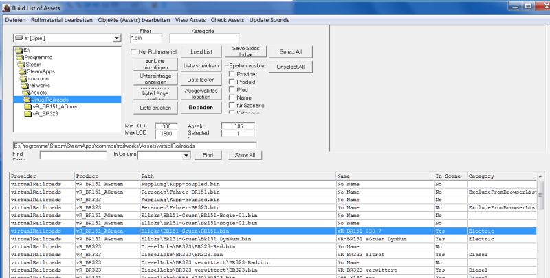Choose the Assets folder in directory tree
The width and height of the screenshot is (550, 278).
pos(38,92)
